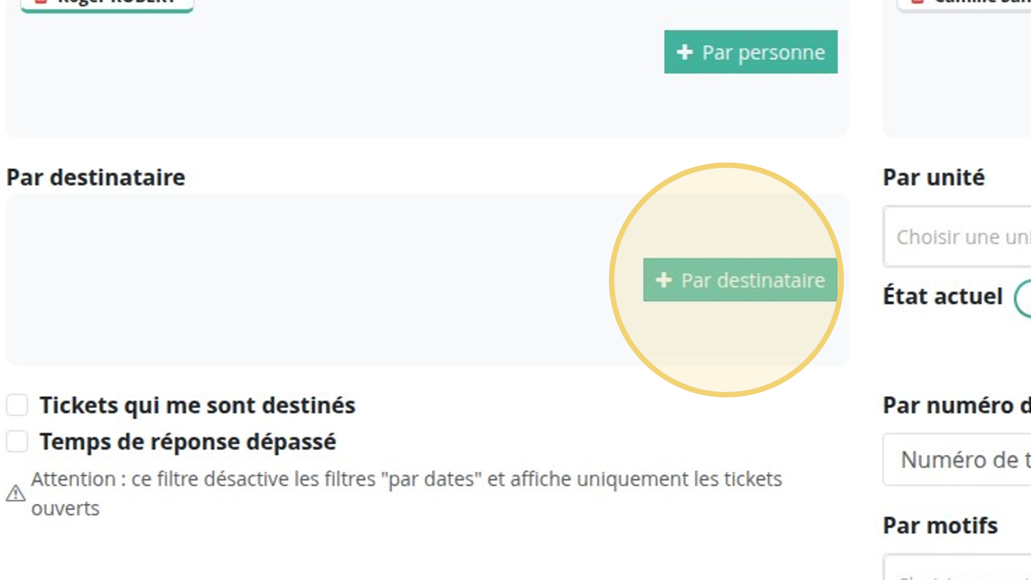Click the green Par personne button
The height and width of the screenshot is (580, 1031).
coord(751,52)
